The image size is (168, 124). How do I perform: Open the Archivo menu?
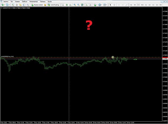pos(6,2)
